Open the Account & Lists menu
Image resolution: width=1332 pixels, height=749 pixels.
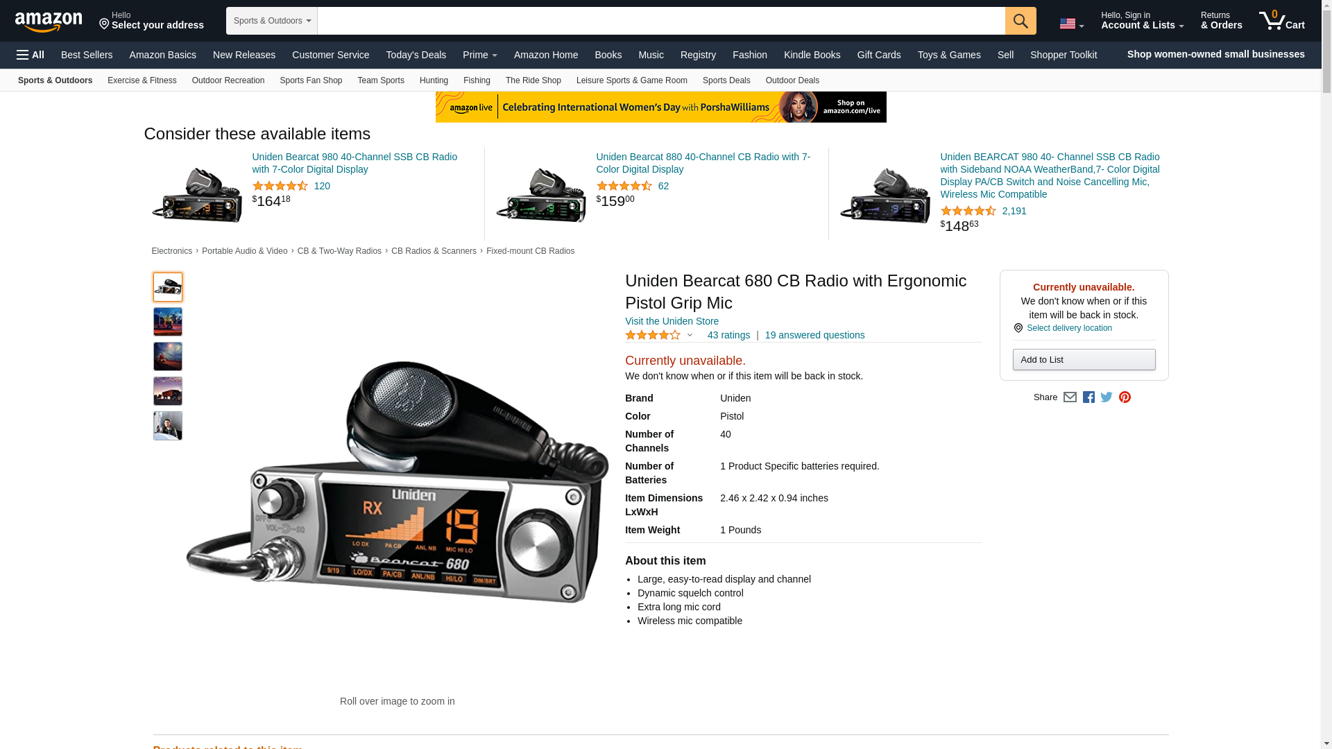point(1142,20)
